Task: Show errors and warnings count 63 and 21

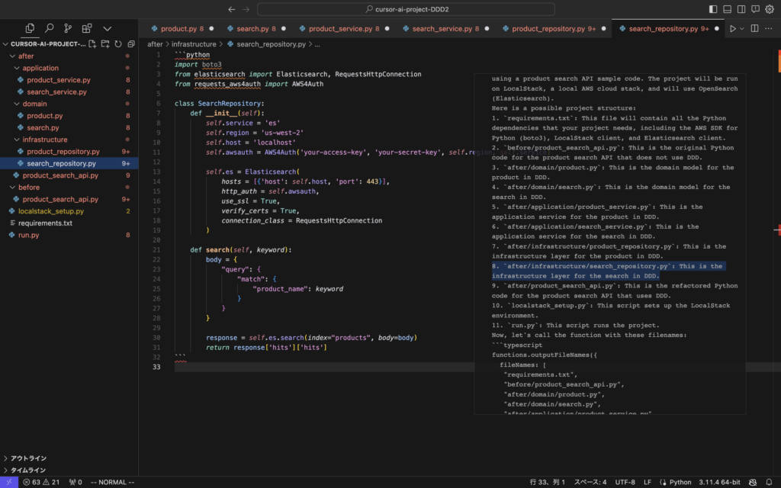Action: [41, 482]
